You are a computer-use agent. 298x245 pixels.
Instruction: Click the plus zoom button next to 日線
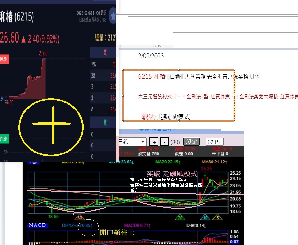coord(154,142)
